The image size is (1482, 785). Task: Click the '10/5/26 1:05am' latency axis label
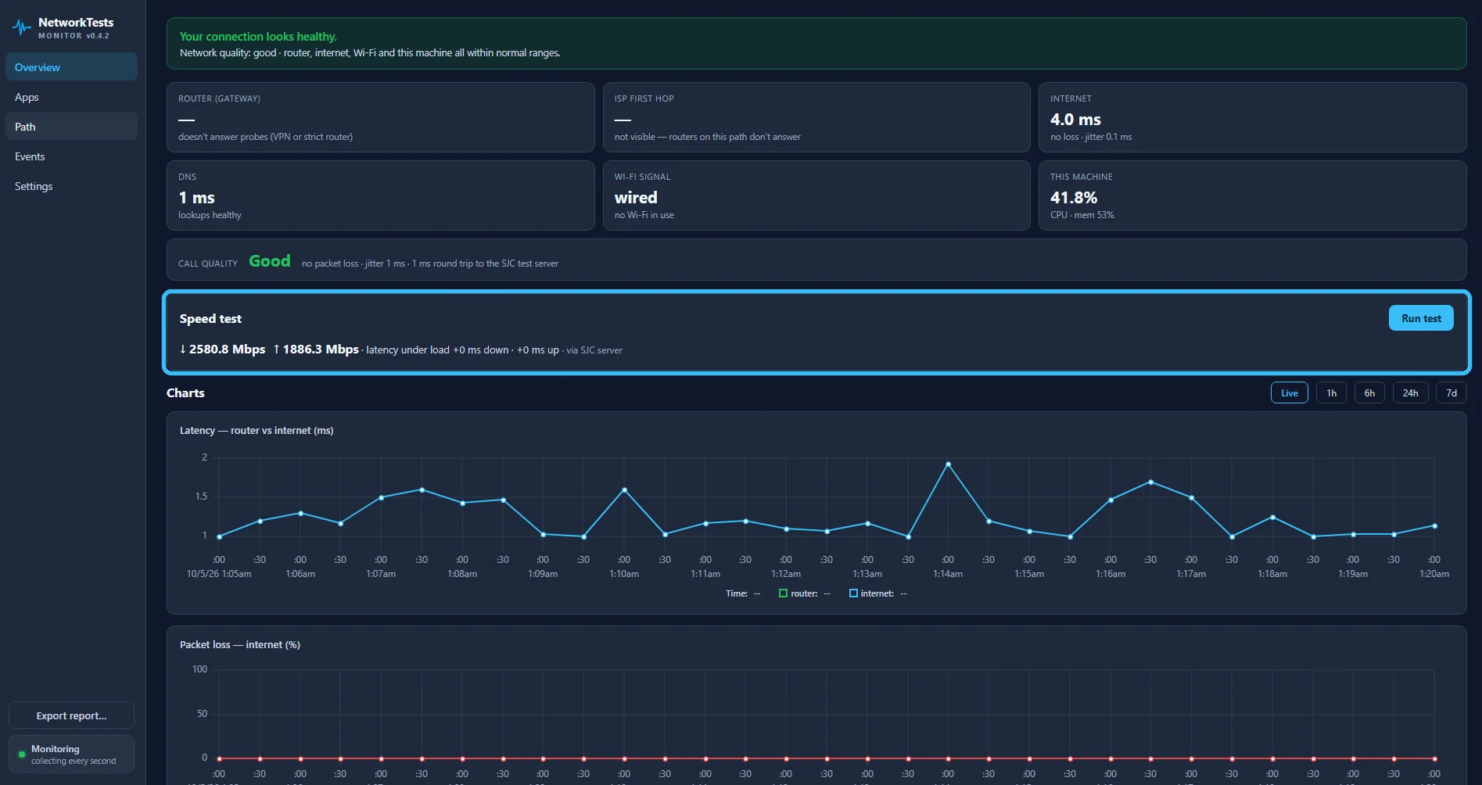click(x=219, y=574)
